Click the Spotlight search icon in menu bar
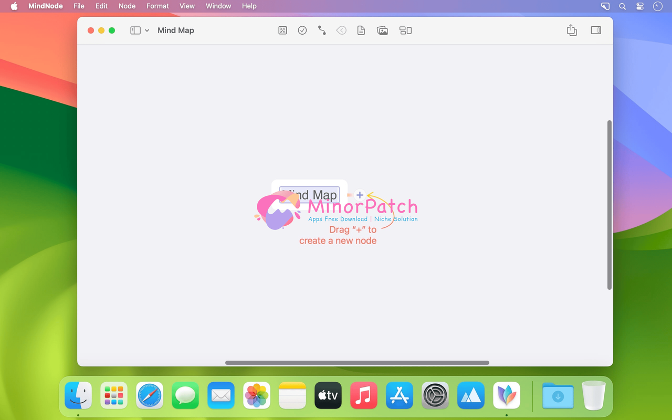The image size is (672, 420). pos(622,6)
